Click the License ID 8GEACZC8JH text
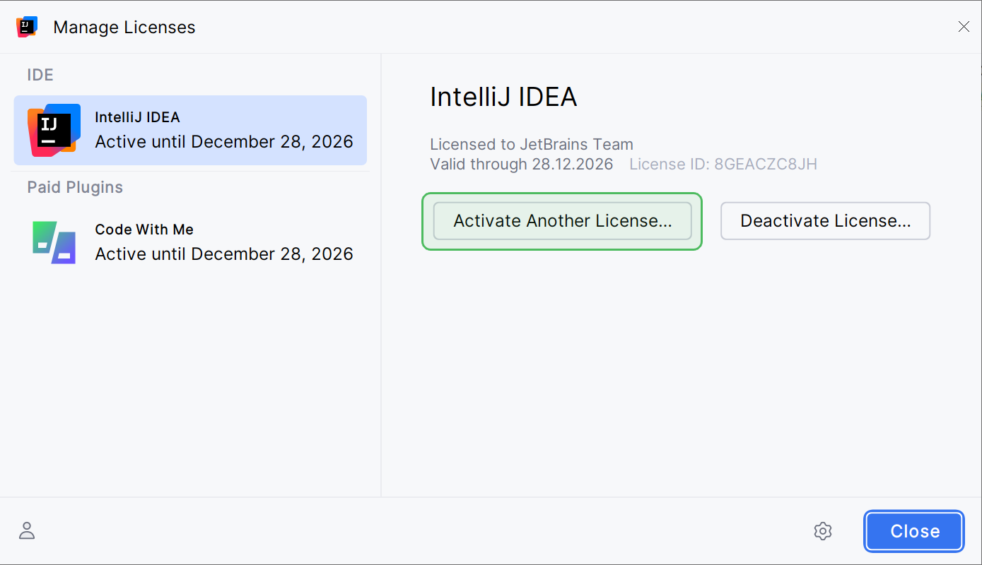The image size is (982, 565). click(723, 165)
